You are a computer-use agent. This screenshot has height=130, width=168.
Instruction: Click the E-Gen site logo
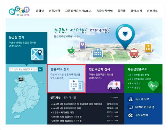click(x=19, y=11)
